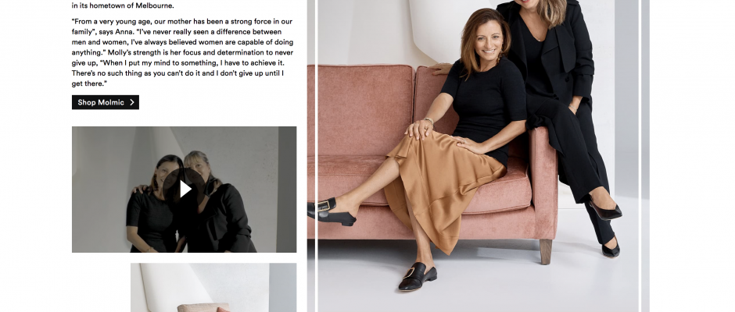Click the wooden sofa leg
Image resolution: width=735 pixels, height=312 pixels.
point(546,252)
